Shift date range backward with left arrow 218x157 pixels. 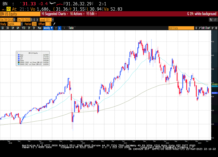coord(34,20)
